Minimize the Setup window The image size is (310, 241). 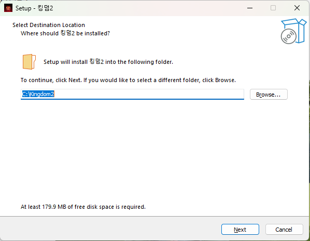[250, 8]
